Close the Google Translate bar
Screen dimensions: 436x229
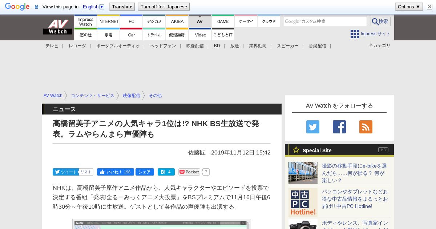(x=429, y=7)
